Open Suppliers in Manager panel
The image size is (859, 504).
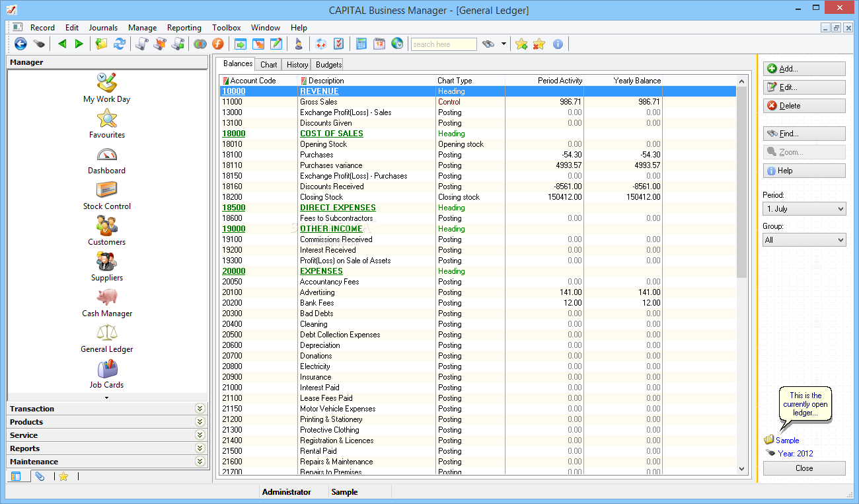[x=106, y=267]
